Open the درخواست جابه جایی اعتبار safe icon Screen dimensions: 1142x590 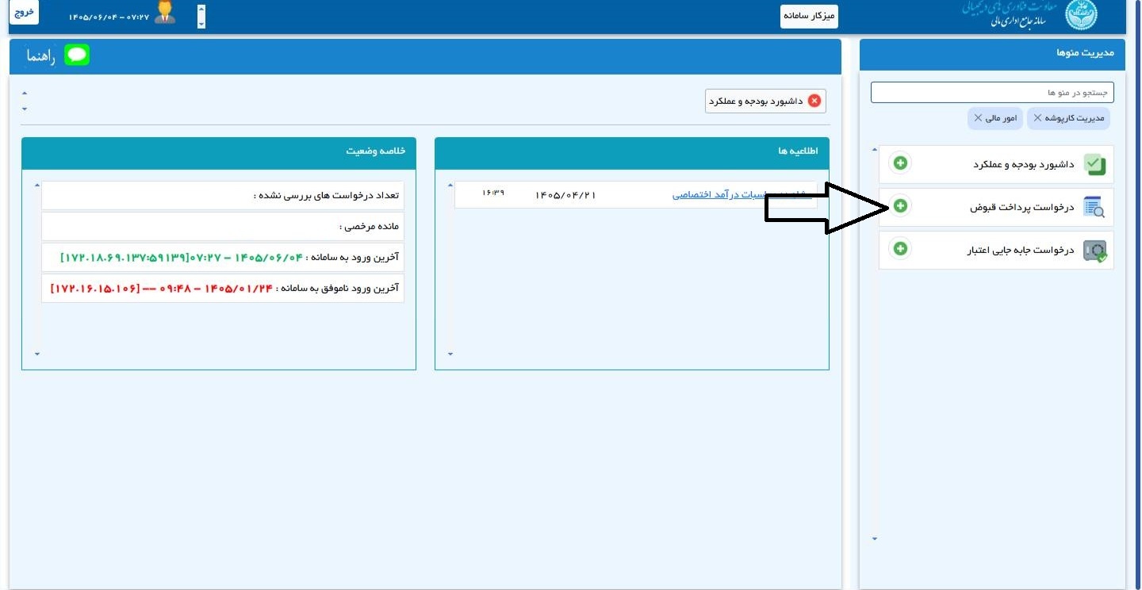tap(1094, 251)
